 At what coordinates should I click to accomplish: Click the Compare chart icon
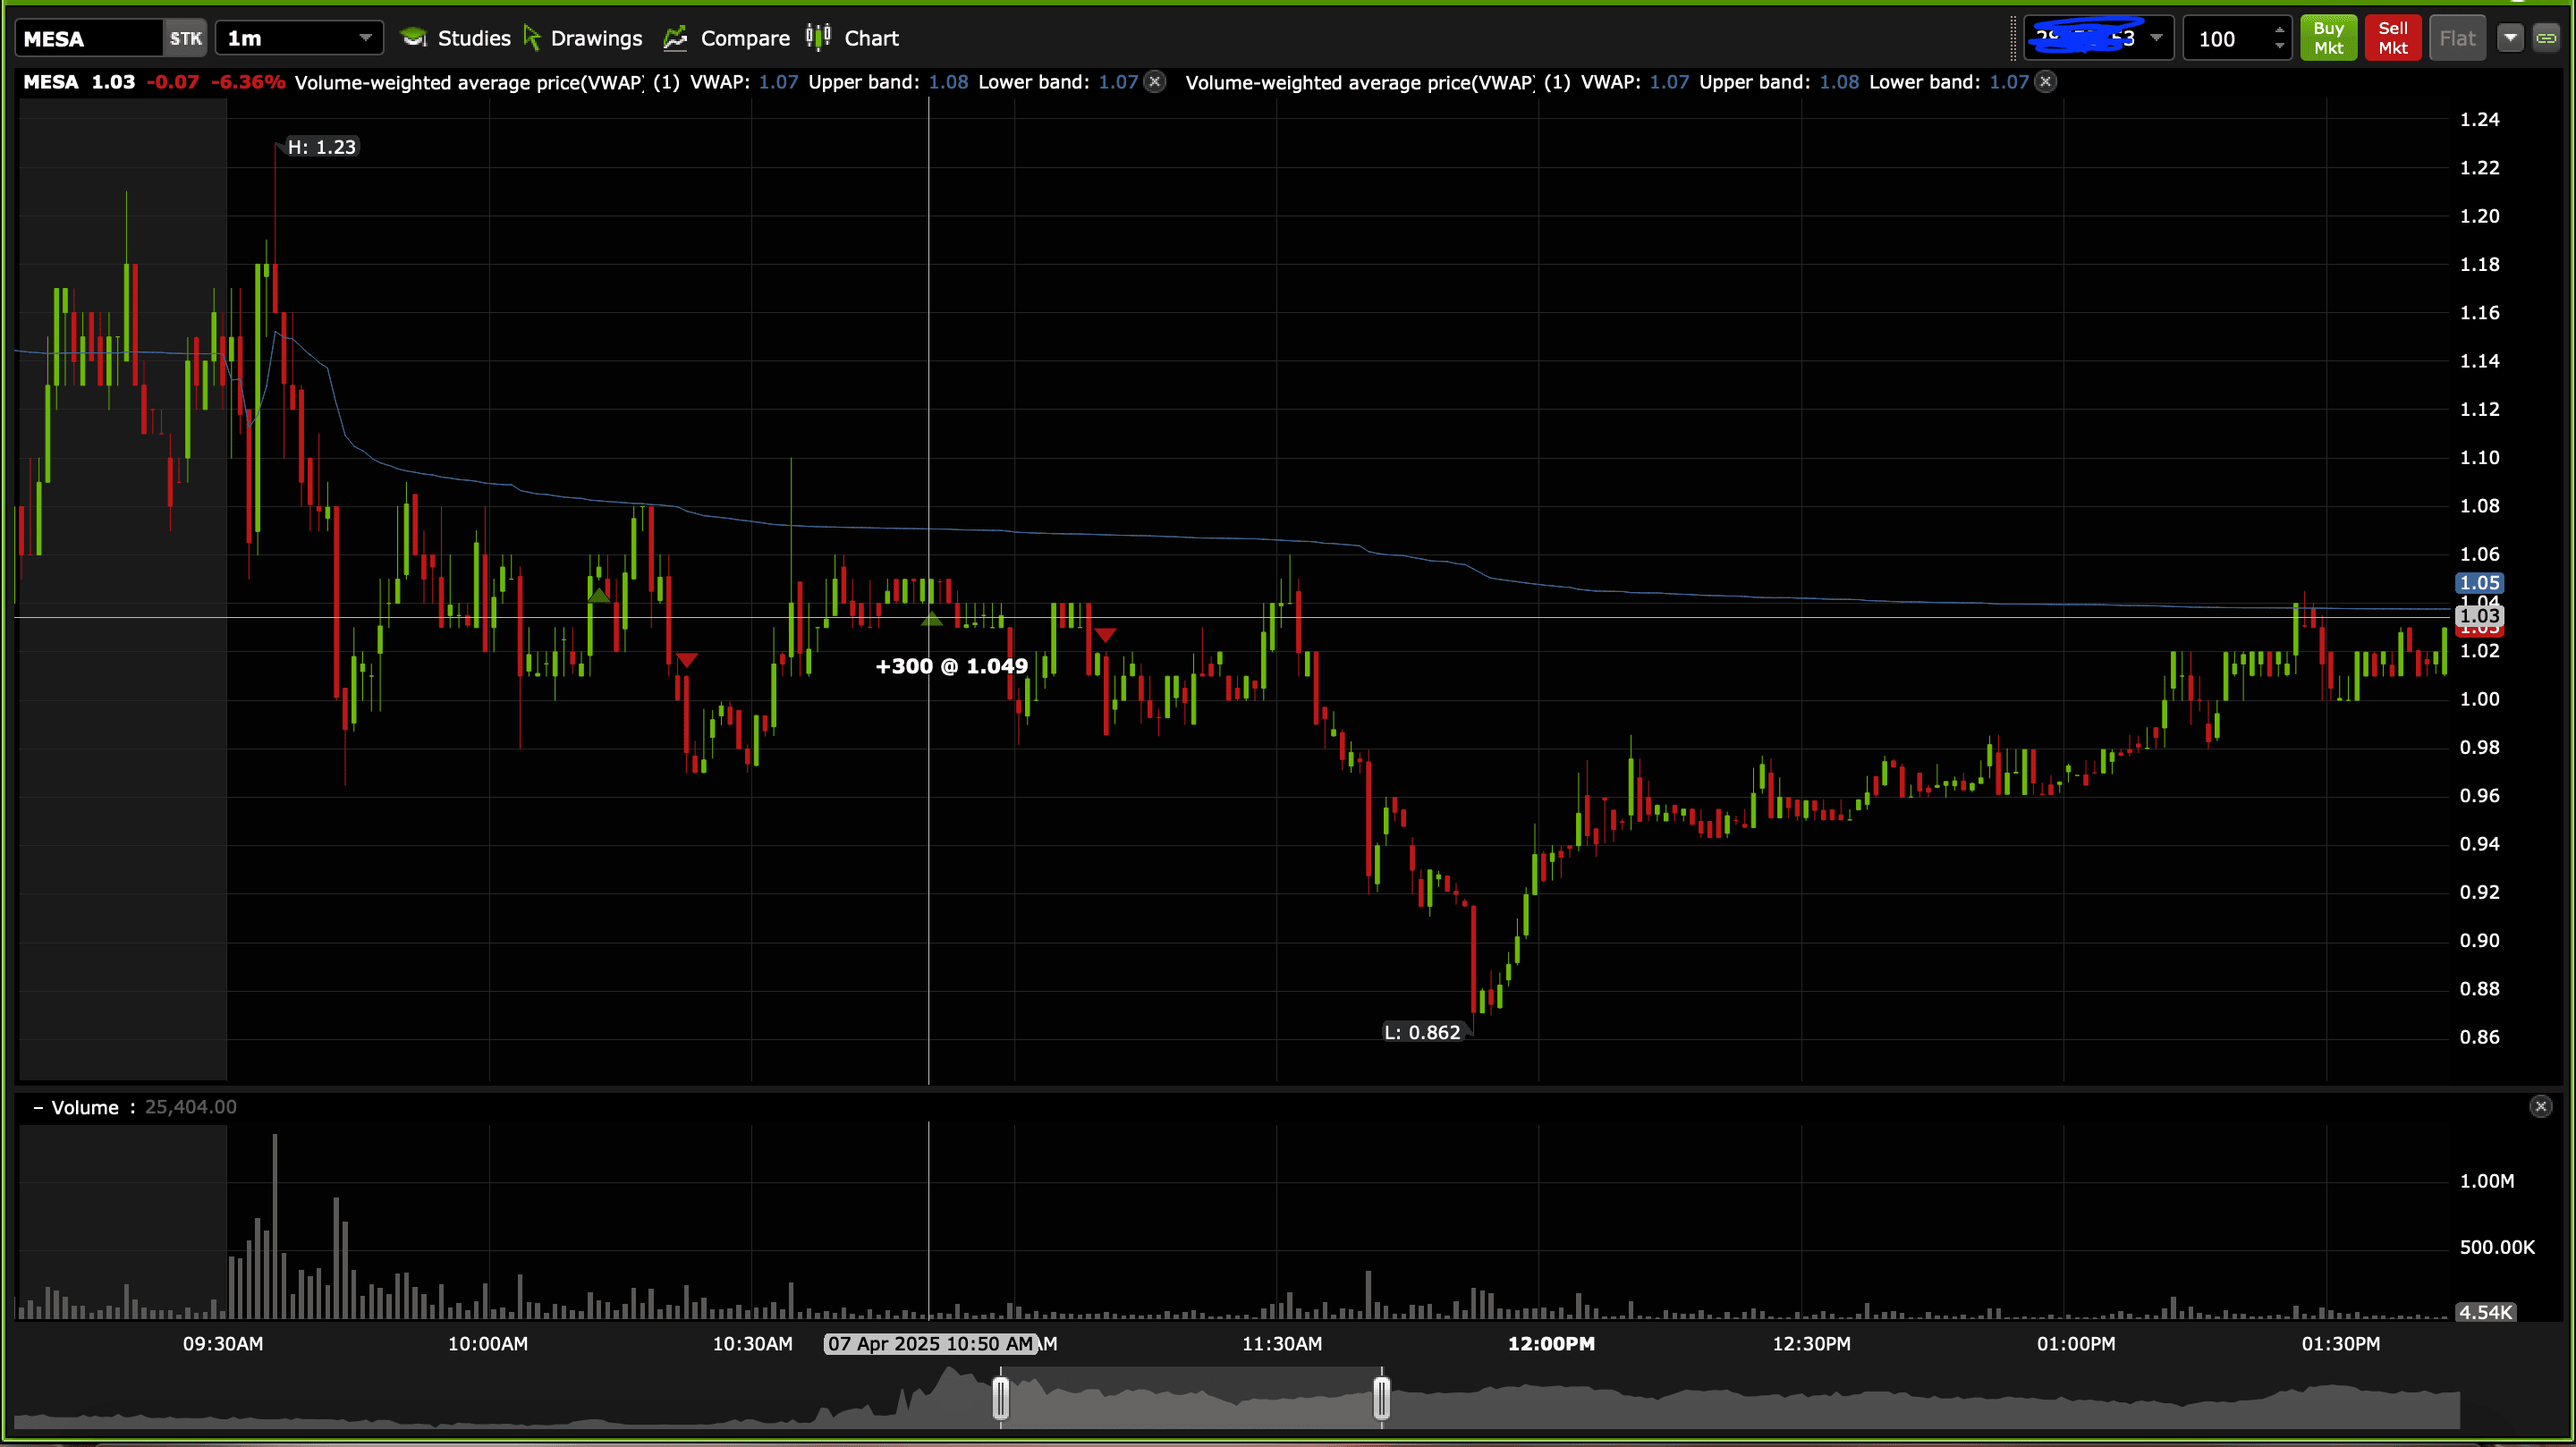[x=676, y=38]
